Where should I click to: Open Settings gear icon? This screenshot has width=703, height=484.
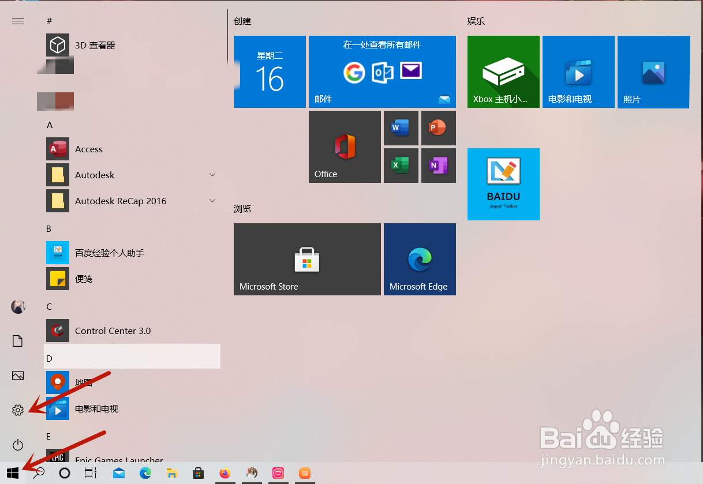pos(18,410)
